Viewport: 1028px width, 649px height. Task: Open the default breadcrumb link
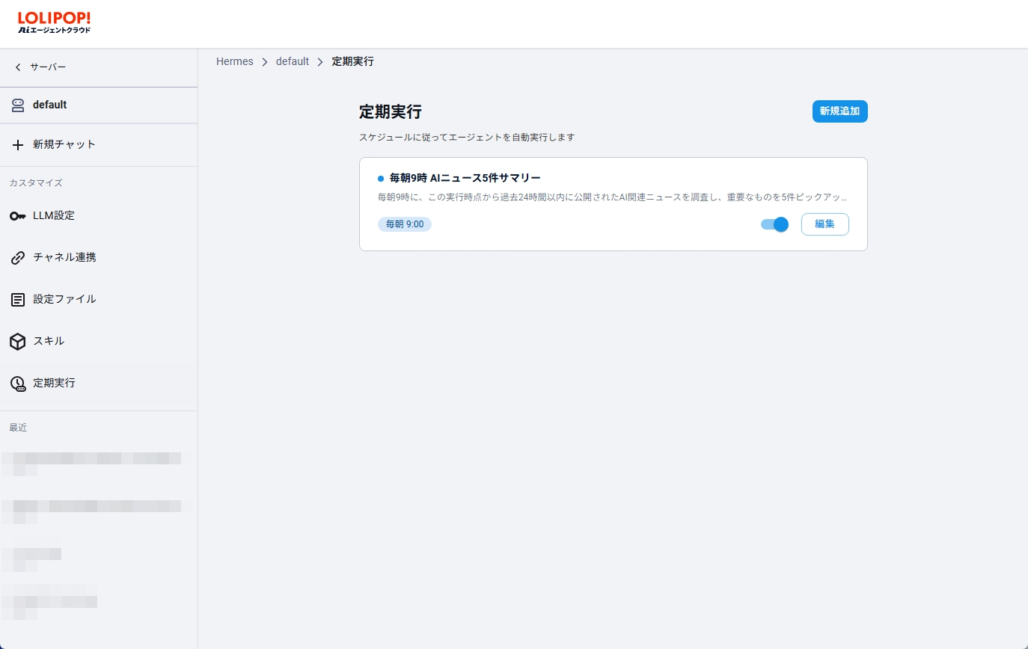[x=293, y=61]
